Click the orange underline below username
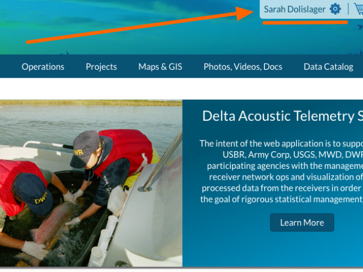Screen dimensions: 363x272 [x=305, y=23]
